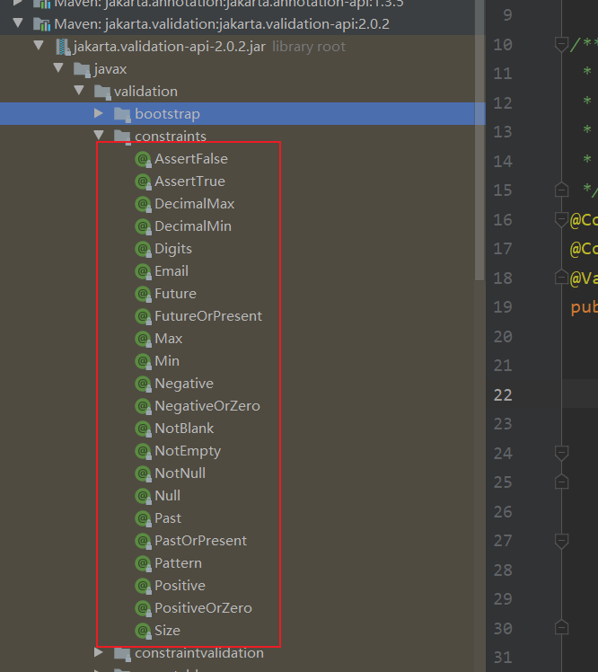Click the Email annotation icon
Viewport: 598px width, 672px height.
tap(143, 271)
